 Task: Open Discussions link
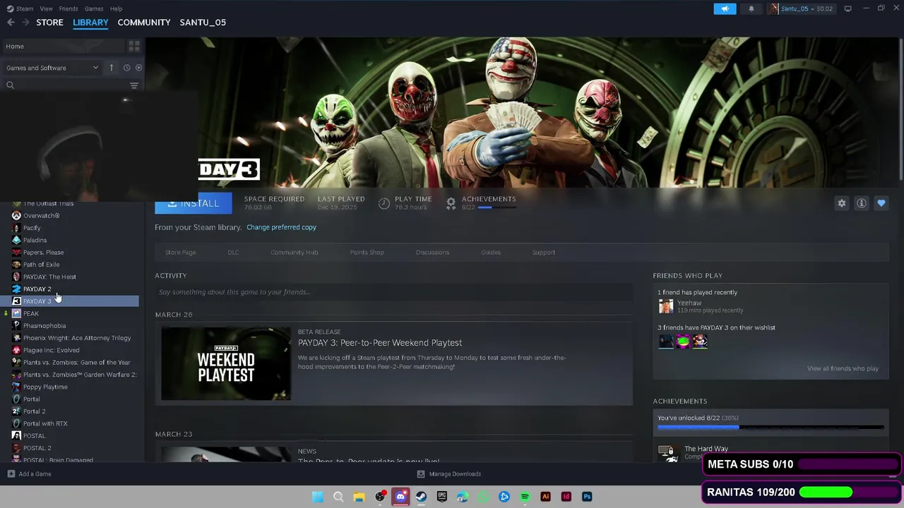pyautogui.click(x=432, y=252)
